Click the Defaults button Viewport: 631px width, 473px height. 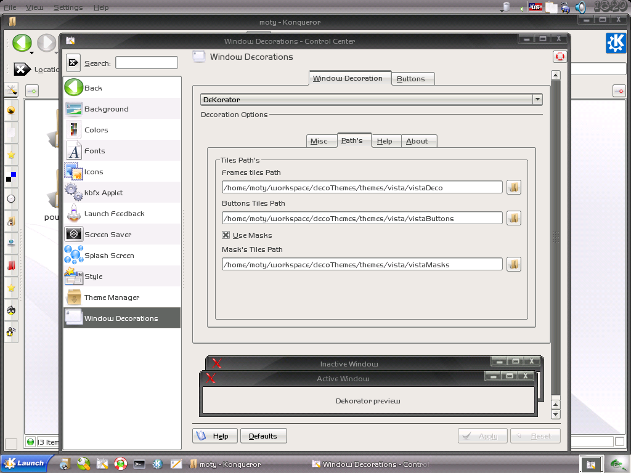coord(263,435)
